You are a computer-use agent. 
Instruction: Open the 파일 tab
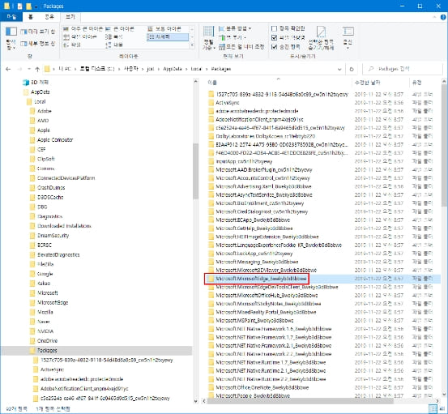11,17
